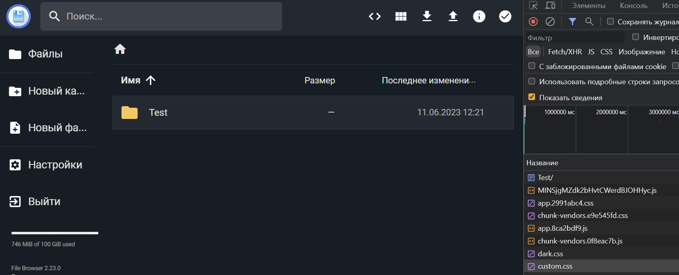679x275 pixels.
Task: Open the Test folder in the file list
Action: (158, 112)
